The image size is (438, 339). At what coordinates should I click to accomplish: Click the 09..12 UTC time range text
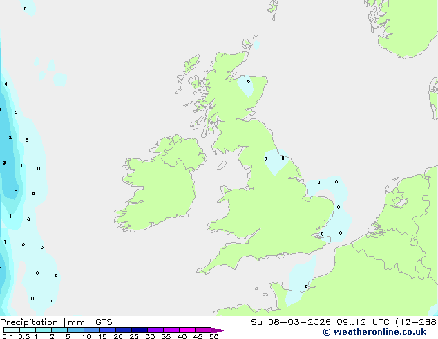363,322
